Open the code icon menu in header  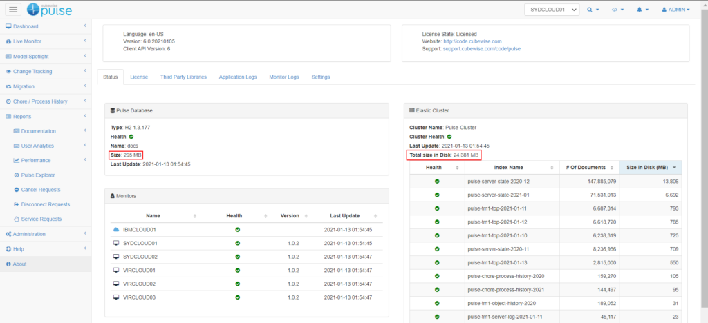click(x=617, y=10)
